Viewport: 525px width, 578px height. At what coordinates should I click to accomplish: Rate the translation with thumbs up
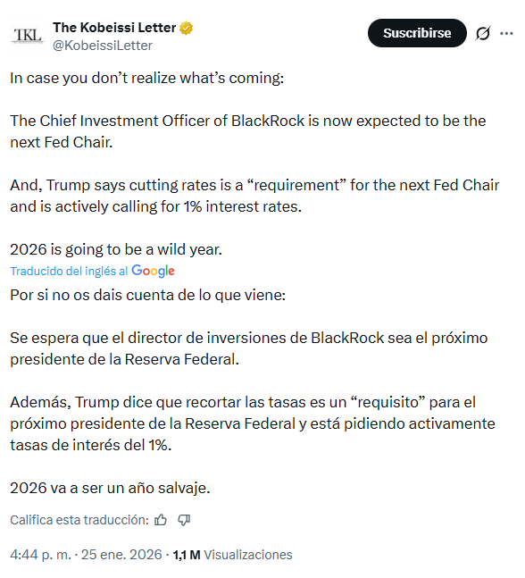[161, 520]
